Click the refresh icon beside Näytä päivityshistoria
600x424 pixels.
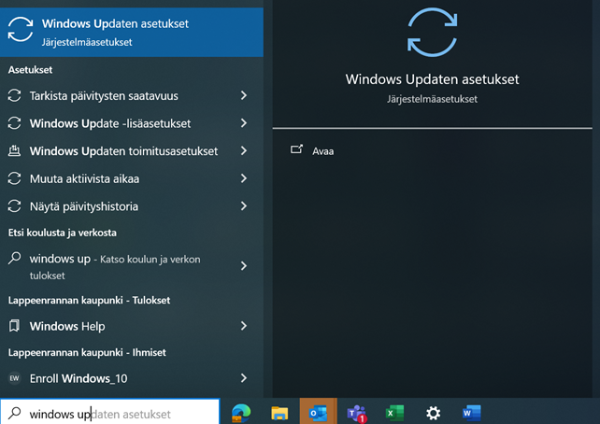point(15,206)
